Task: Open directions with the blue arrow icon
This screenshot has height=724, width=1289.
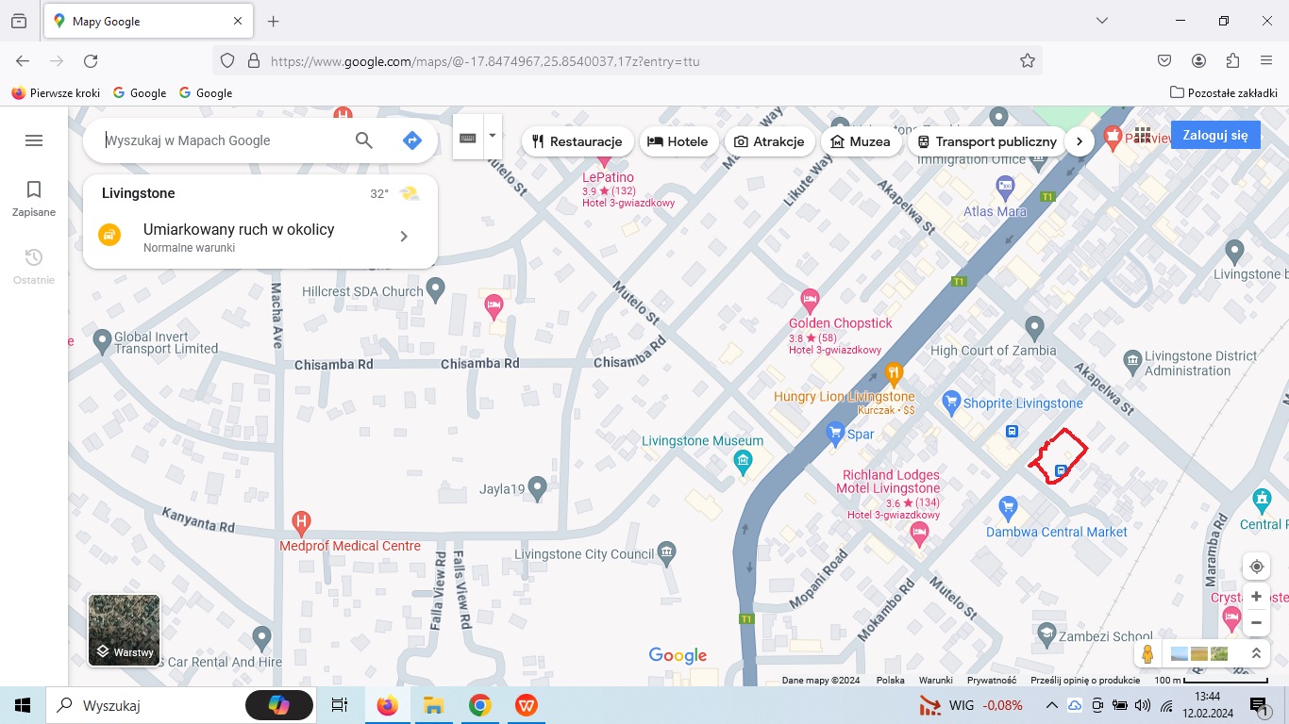Action: 411,140
